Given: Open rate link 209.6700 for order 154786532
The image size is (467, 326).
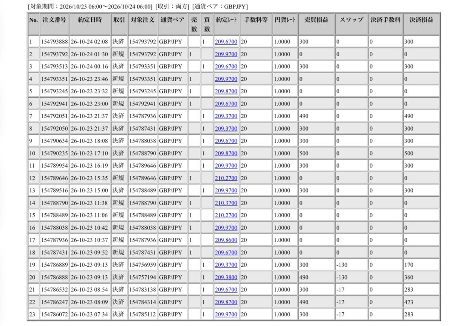Looking at the screenshot, I should (x=226, y=289).
